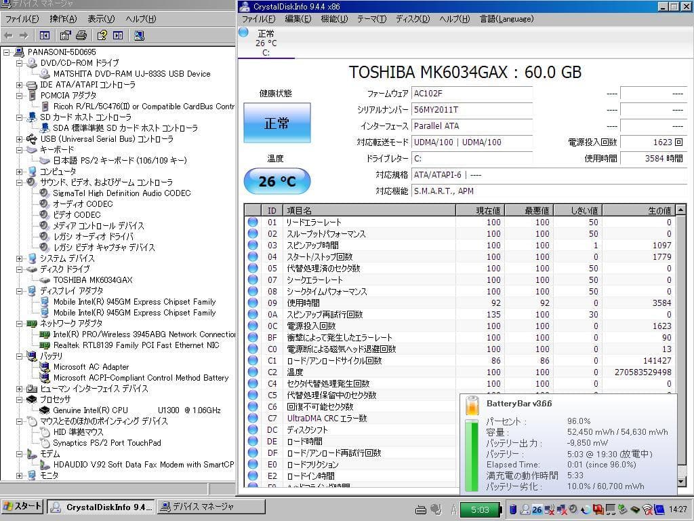Click the 電源投入回数 field showing 1623 回
694x521 pixels.
click(x=654, y=142)
